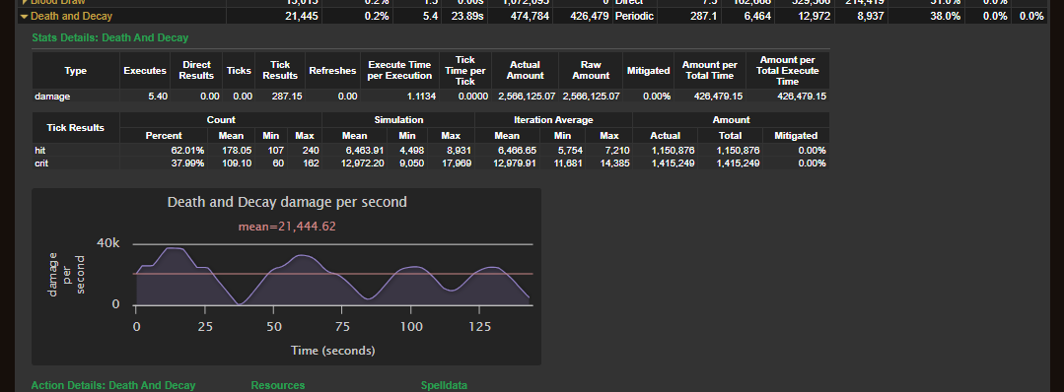Select the Action Details: Death And Decay heading
Viewport: 1064px width, 392px height.
pos(113,385)
